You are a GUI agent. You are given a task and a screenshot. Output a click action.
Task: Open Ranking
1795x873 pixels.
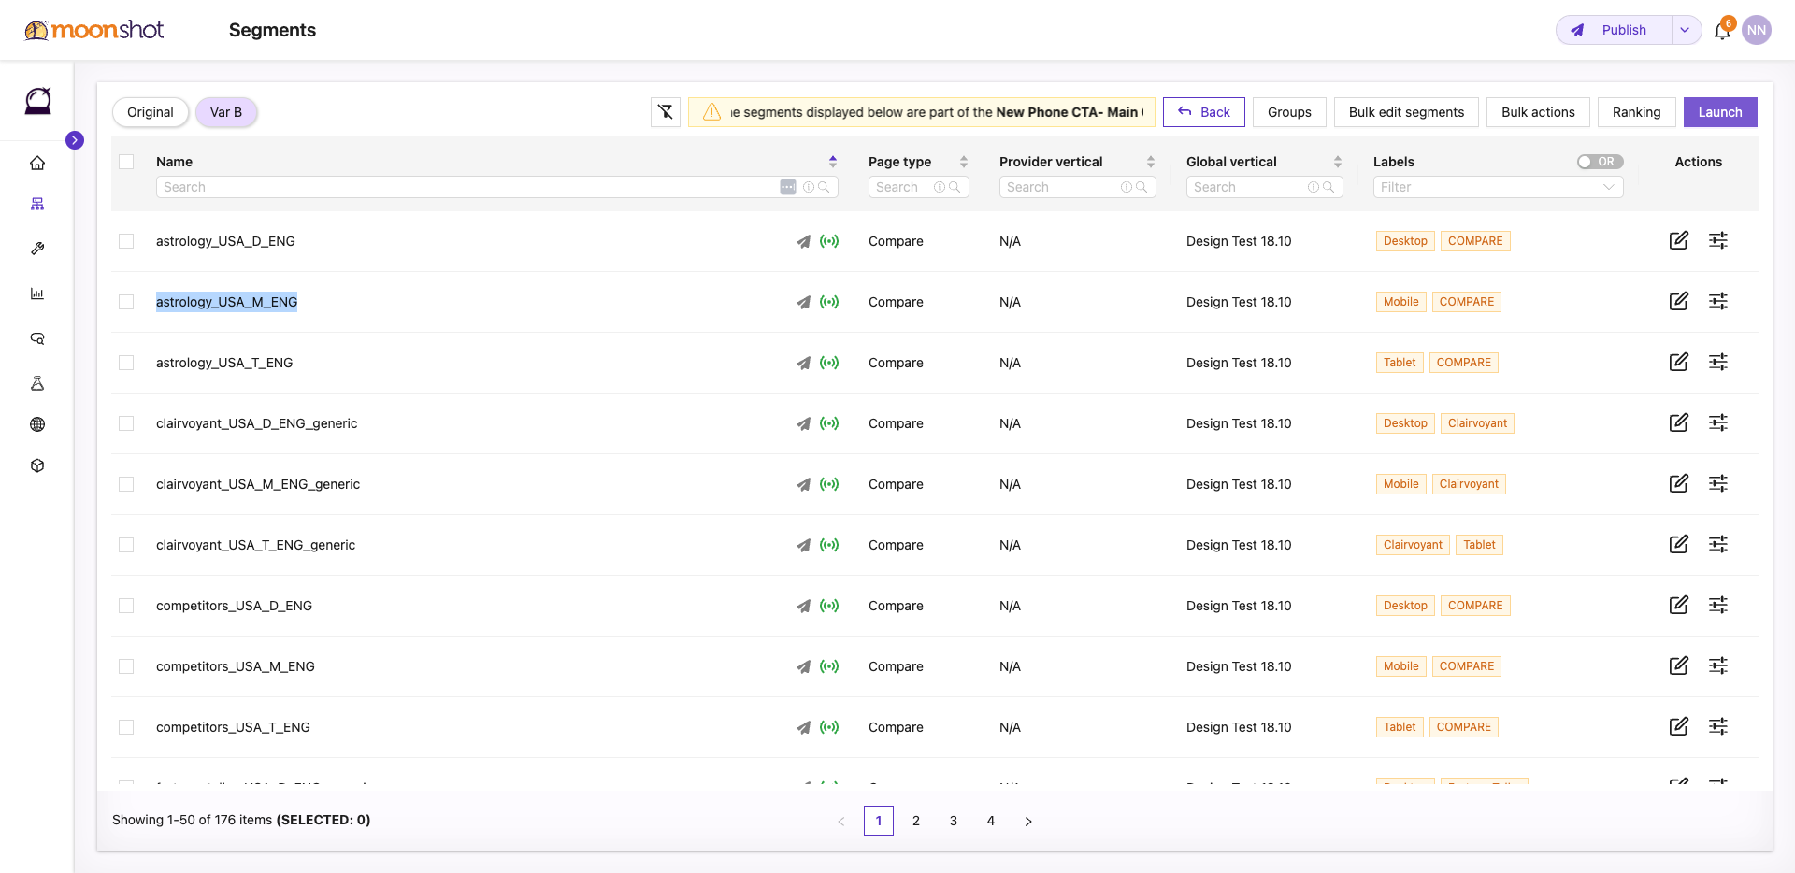coord(1636,112)
